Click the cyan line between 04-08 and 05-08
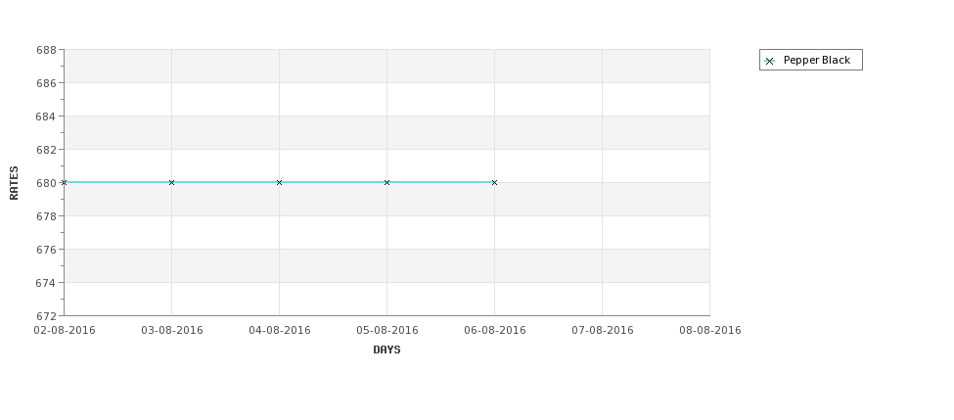Viewport: 954px width, 420px height. click(x=334, y=182)
